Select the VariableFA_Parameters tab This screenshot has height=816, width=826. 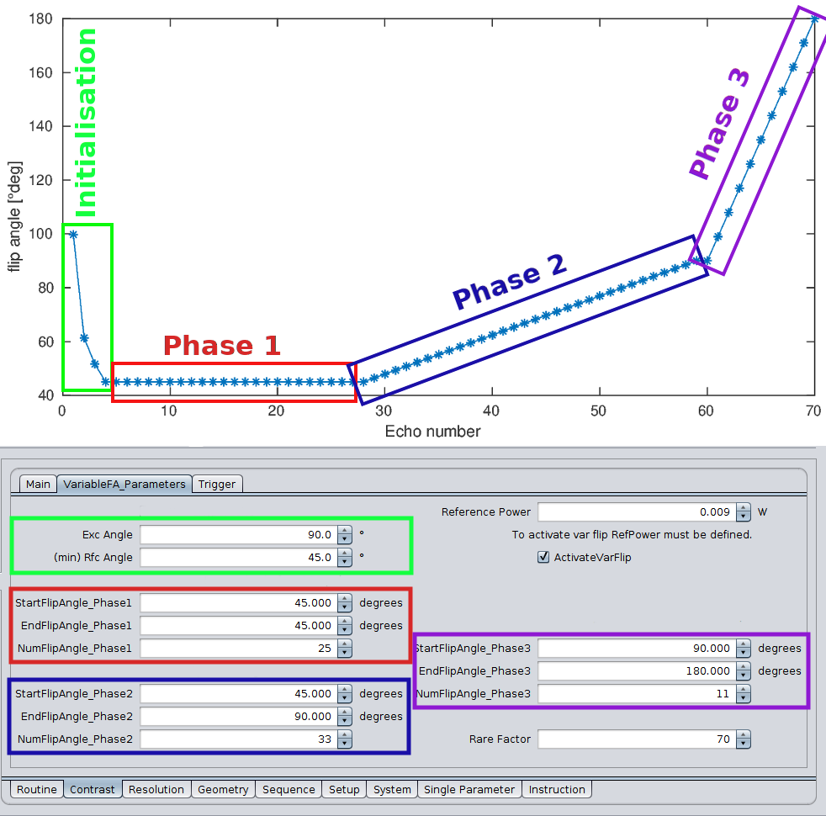pyautogui.click(x=124, y=484)
